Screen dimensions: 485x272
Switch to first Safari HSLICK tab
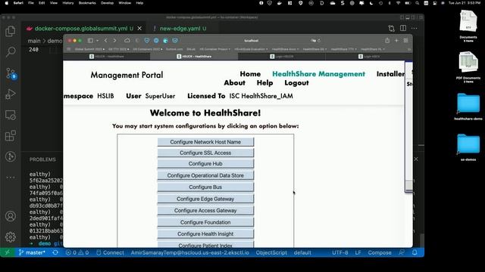[x=107, y=57]
